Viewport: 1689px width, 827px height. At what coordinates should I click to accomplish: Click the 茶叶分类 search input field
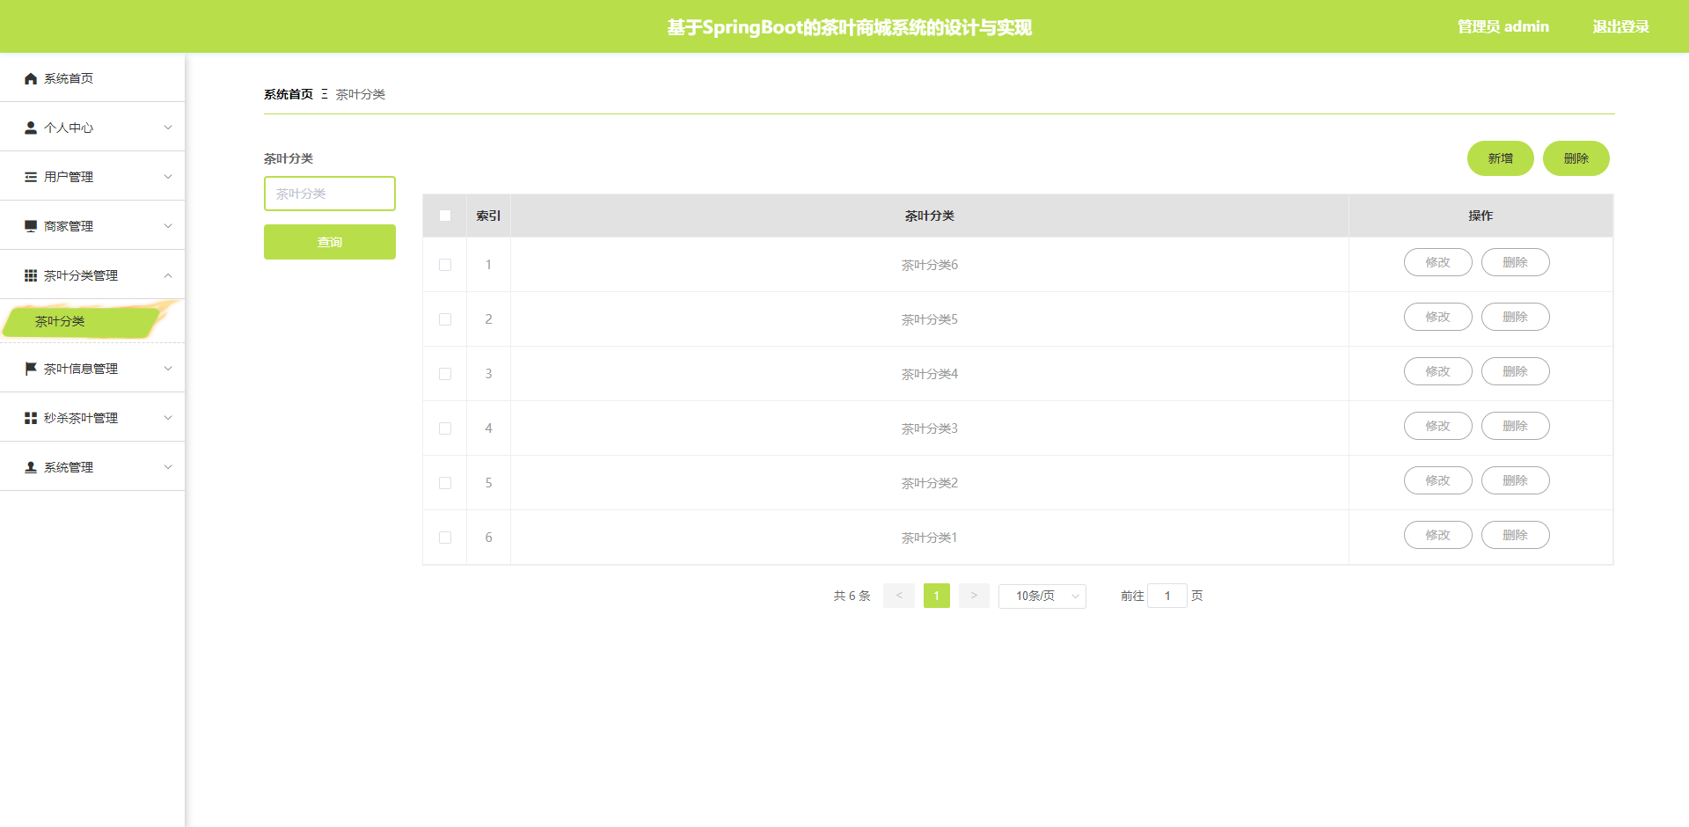click(x=330, y=194)
